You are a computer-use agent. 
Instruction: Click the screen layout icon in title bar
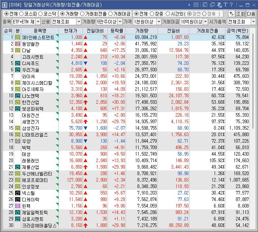(x=205, y=5)
